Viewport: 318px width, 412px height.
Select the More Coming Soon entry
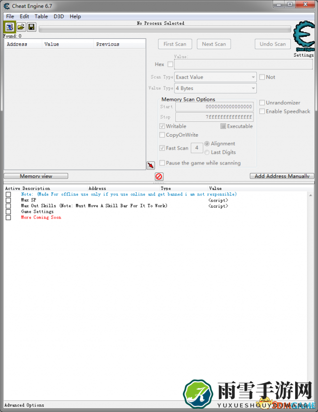click(x=41, y=217)
